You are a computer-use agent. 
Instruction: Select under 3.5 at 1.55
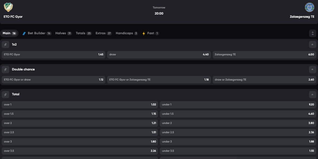click(x=238, y=151)
